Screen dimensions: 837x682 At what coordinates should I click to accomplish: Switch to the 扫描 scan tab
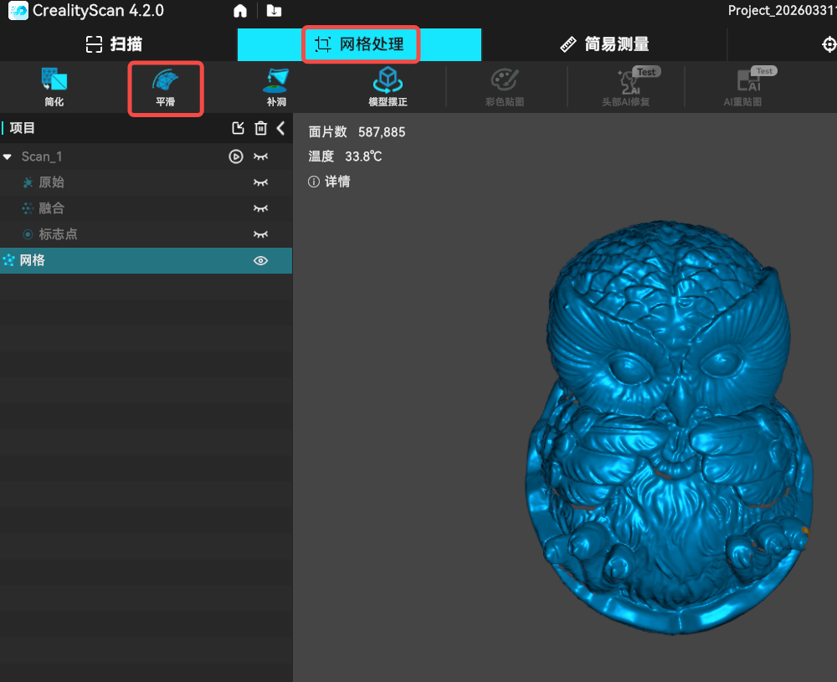[x=115, y=44]
